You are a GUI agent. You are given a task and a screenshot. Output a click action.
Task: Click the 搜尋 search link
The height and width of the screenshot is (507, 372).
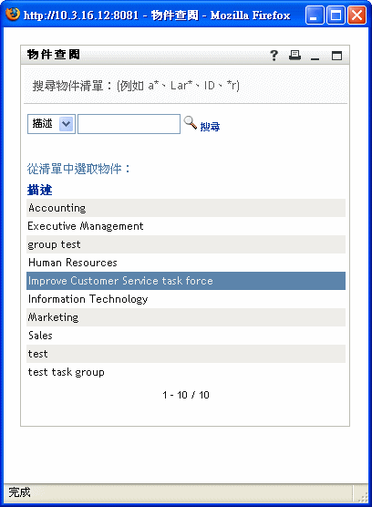(x=210, y=127)
